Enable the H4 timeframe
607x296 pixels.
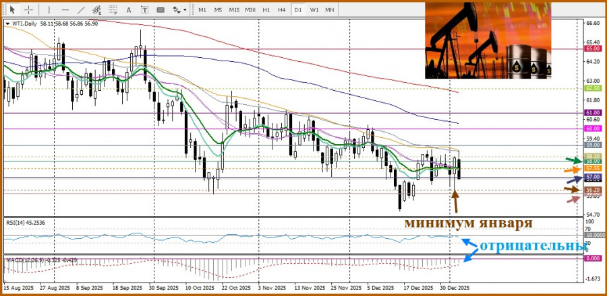[282, 10]
